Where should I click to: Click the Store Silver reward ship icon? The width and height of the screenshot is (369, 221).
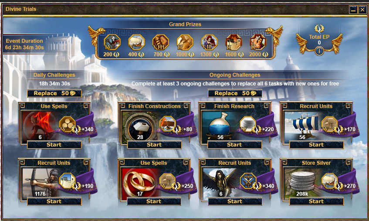tap(329, 181)
